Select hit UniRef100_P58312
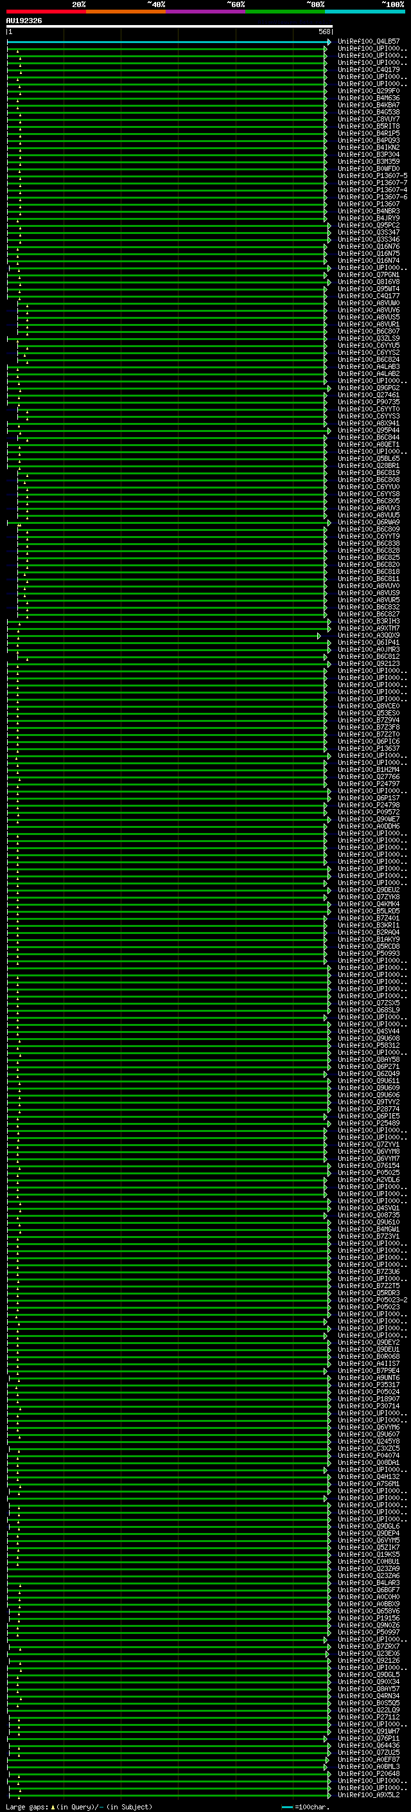This screenshot has height=1812, width=411. [369, 1045]
